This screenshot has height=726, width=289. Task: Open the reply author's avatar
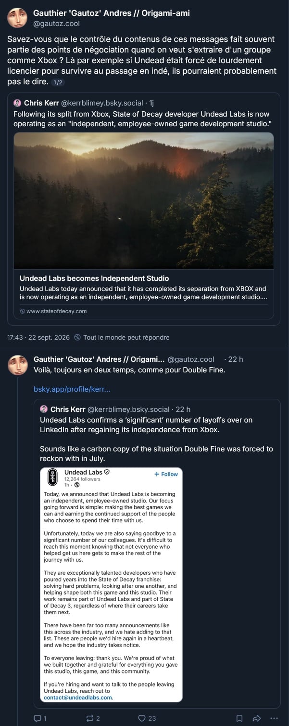(x=17, y=365)
